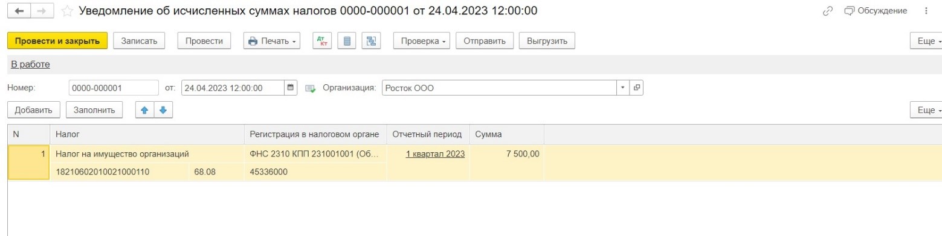Show Дт/Кт accounting entries icon
This screenshot has width=942, height=236.
322,41
